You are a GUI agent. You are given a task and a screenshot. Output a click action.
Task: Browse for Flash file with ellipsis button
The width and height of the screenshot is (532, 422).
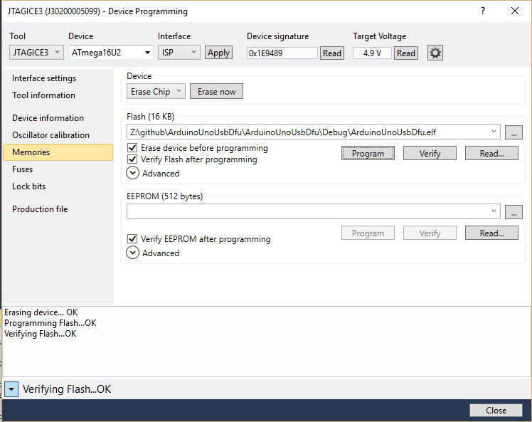(x=514, y=132)
